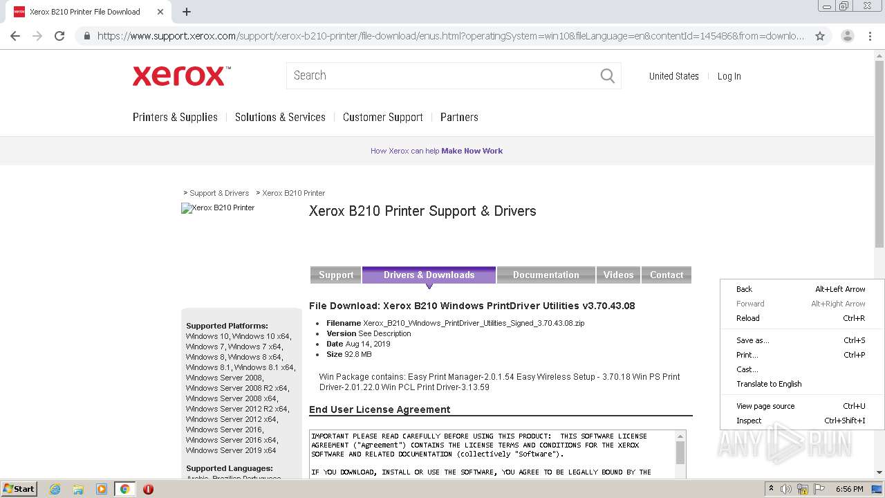
Task: Click the page scrollbar down arrow
Action: [x=879, y=472]
